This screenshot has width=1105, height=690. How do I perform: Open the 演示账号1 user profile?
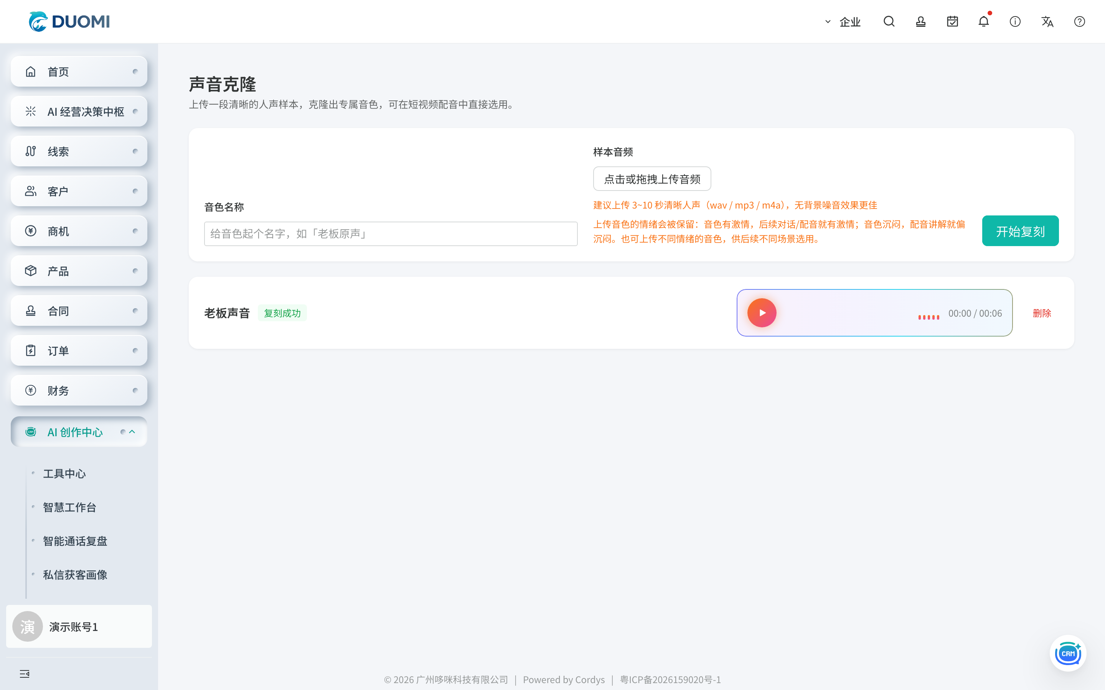[x=79, y=627]
